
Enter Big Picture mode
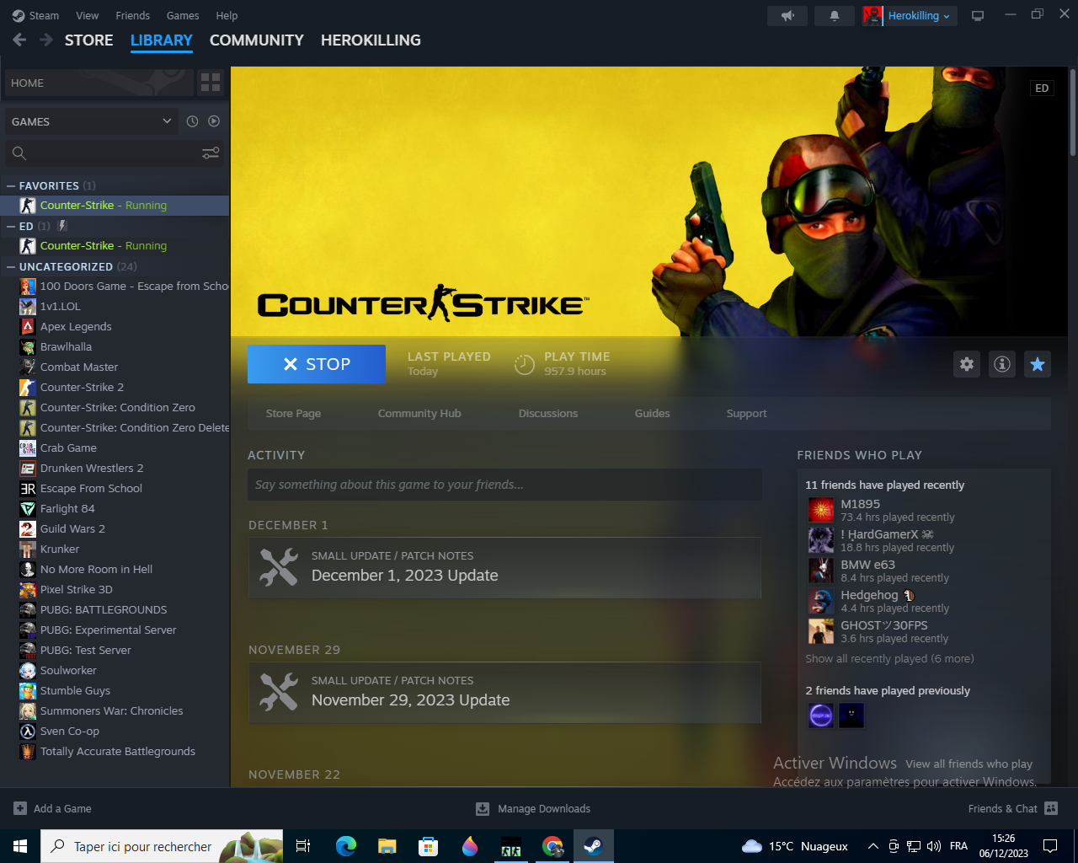[978, 16]
